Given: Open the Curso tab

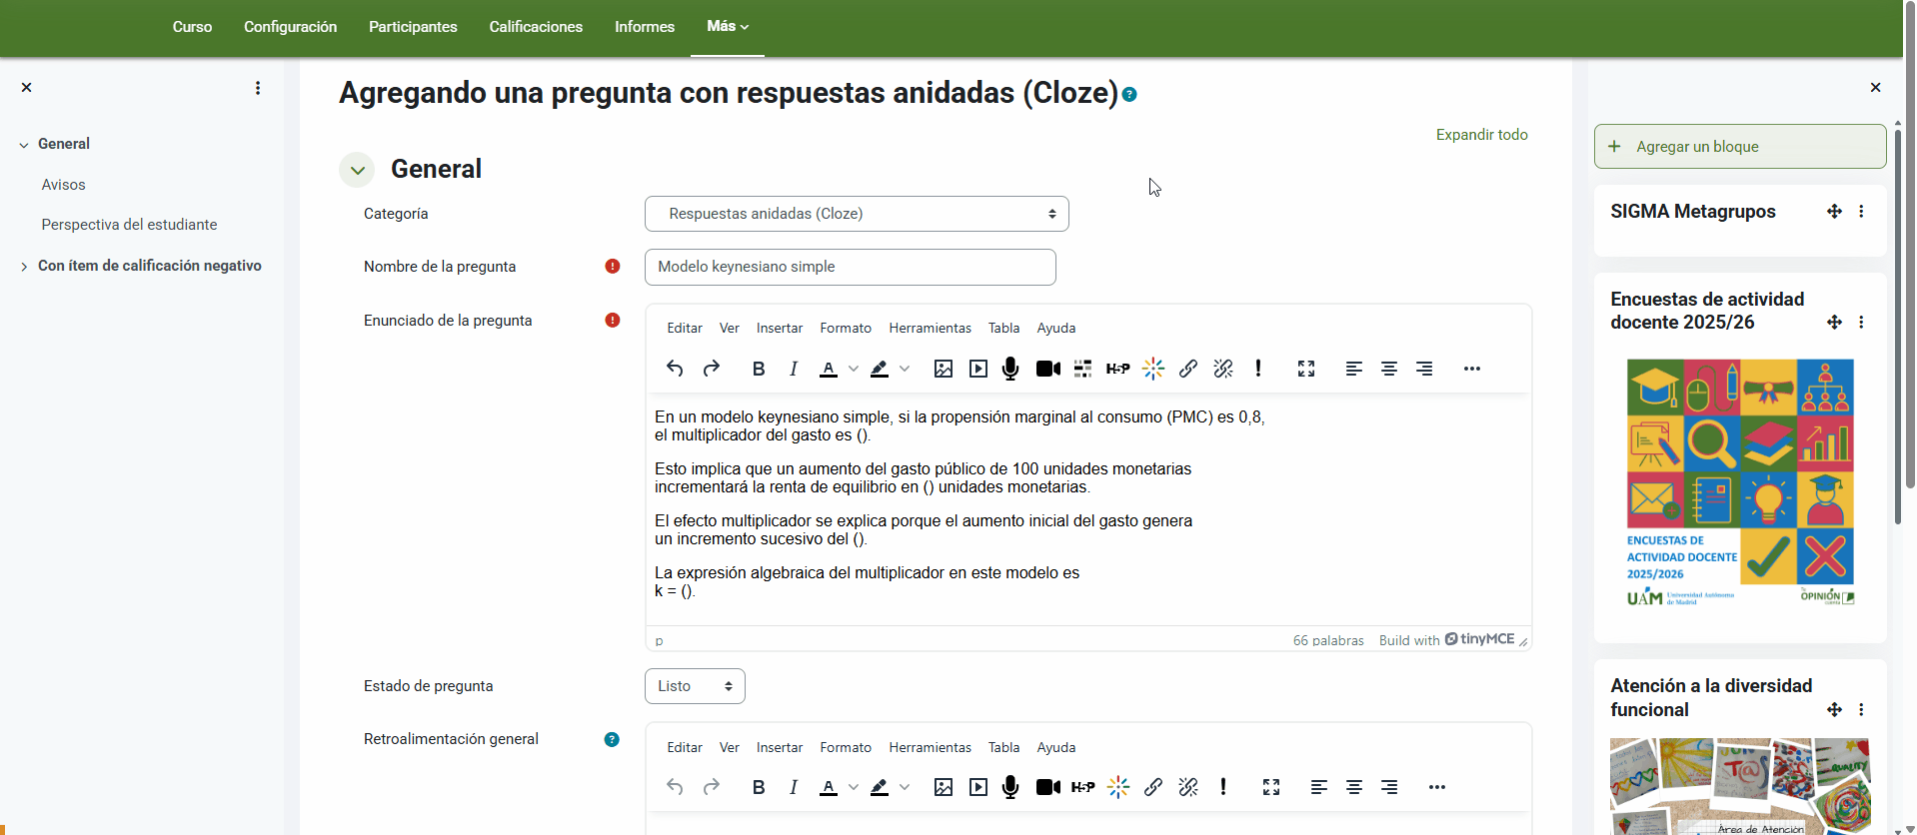Looking at the screenshot, I should [192, 27].
